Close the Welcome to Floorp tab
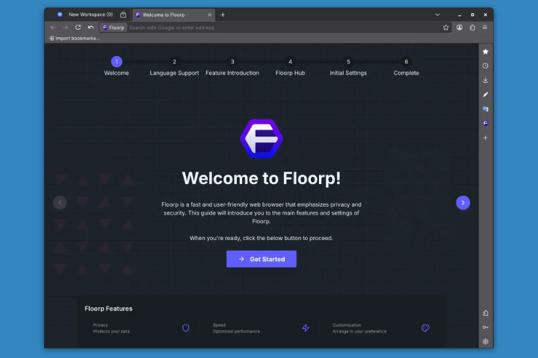The image size is (538, 358). 209,15
